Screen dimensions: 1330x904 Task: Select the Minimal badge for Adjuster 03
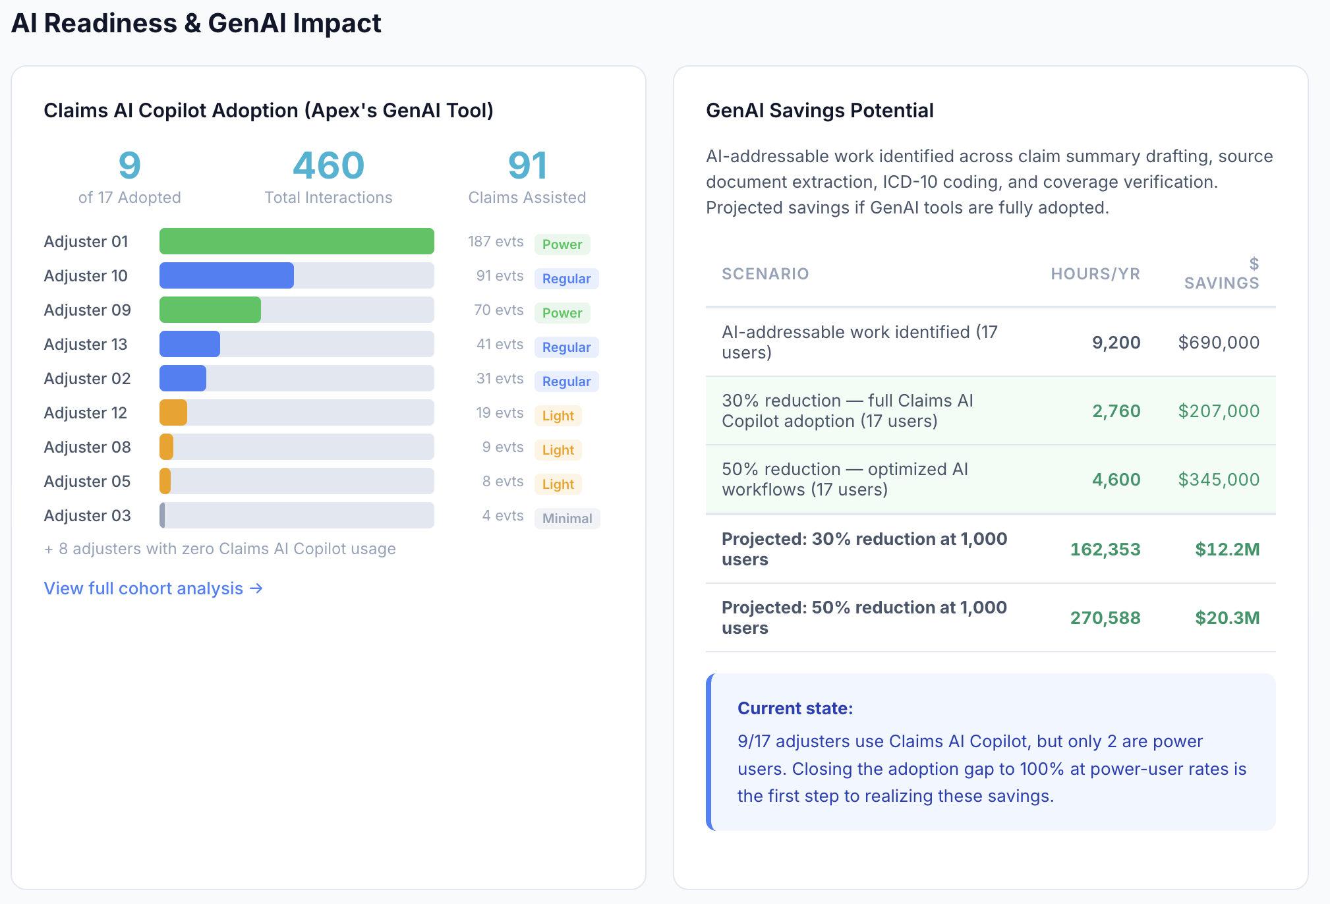click(566, 519)
